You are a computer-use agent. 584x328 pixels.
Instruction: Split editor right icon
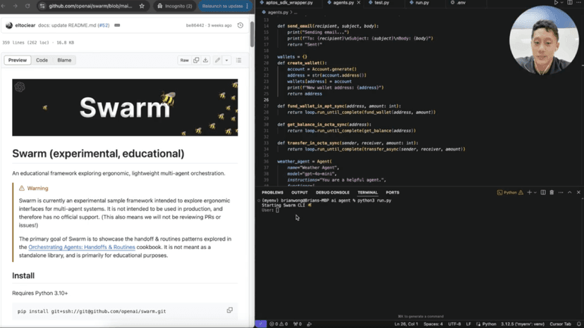tap(570, 3)
